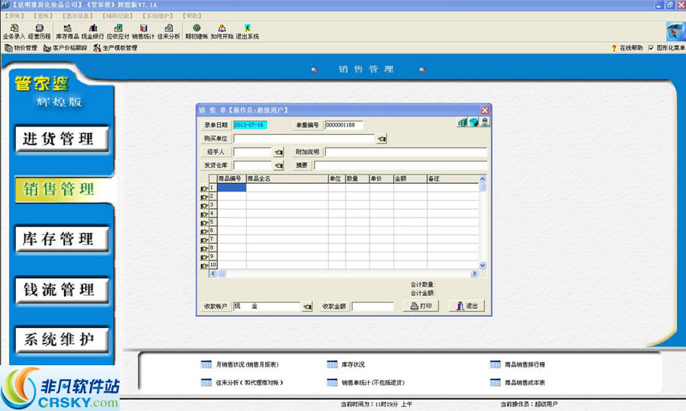The image size is (686, 411).
Task: Open the 录帐 menu
Action: [15, 16]
